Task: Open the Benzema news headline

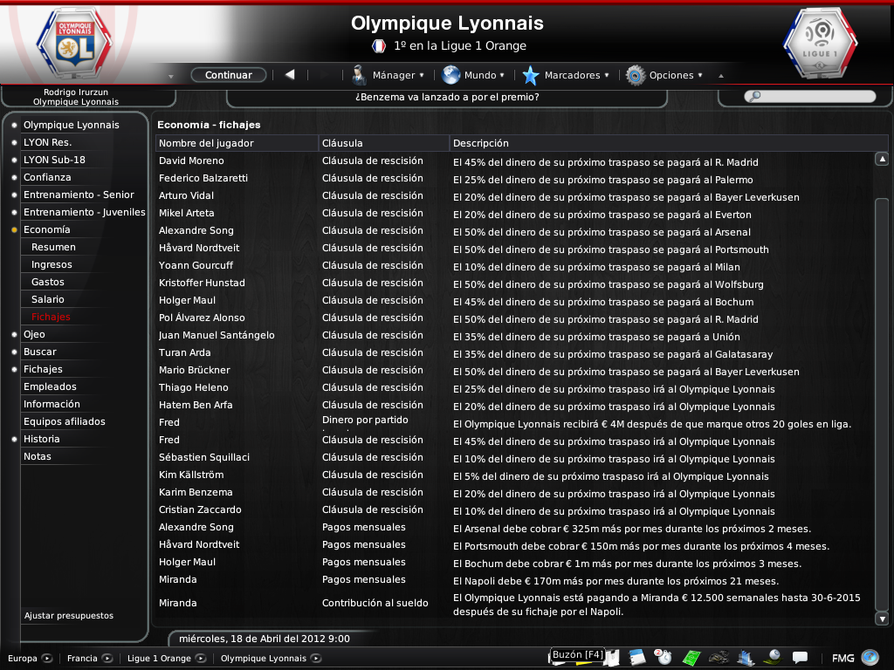Action: [447, 97]
